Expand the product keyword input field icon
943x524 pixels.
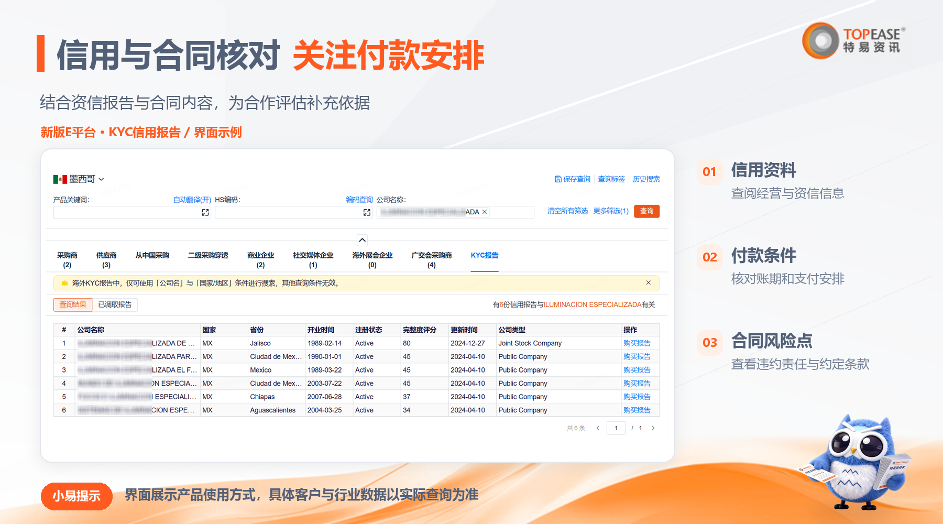point(205,212)
